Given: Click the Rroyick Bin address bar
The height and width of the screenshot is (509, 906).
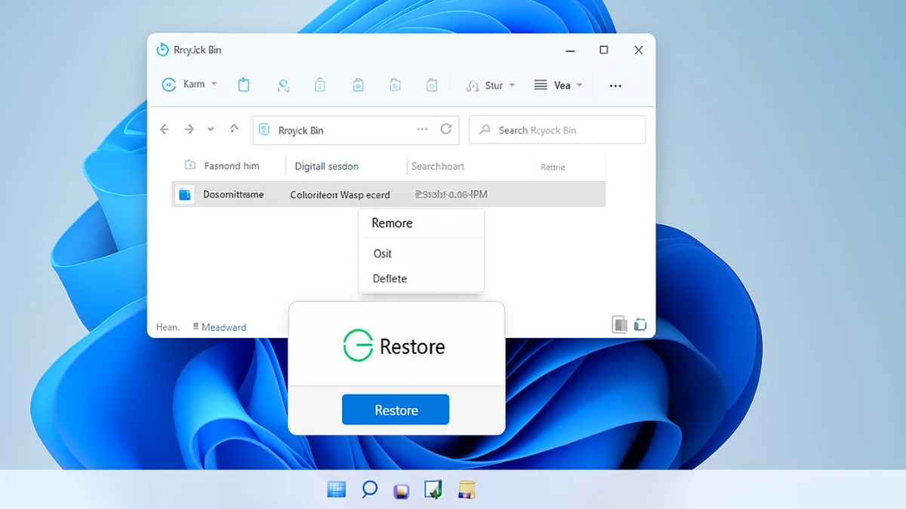Looking at the screenshot, I should click(x=356, y=130).
